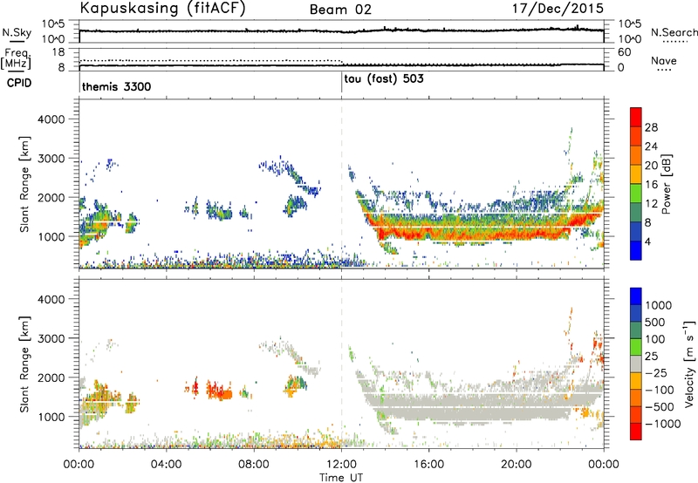Click the 2000 tick of the velocity panel

click(51, 378)
